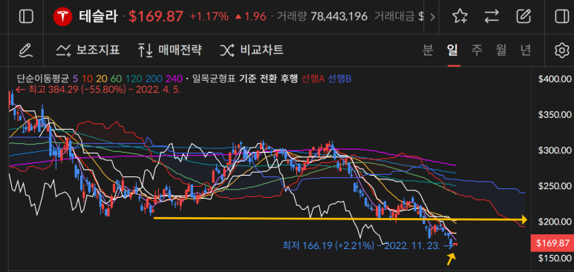The height and width of the screenshot is (272, 574).
Task: Click the $300.00 price axis label
Action: tap(555, 150)
